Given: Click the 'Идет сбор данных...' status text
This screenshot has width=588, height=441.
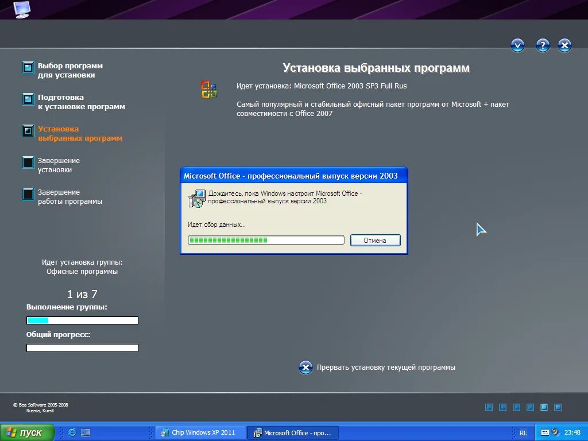Looking at the screenshot, I should 216,225.
